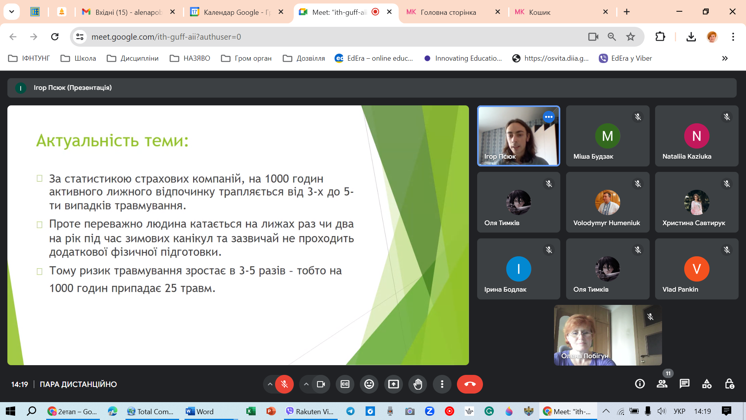Open meeting details info icon
This screenshot has width=746, height=420.
[640, 384]
